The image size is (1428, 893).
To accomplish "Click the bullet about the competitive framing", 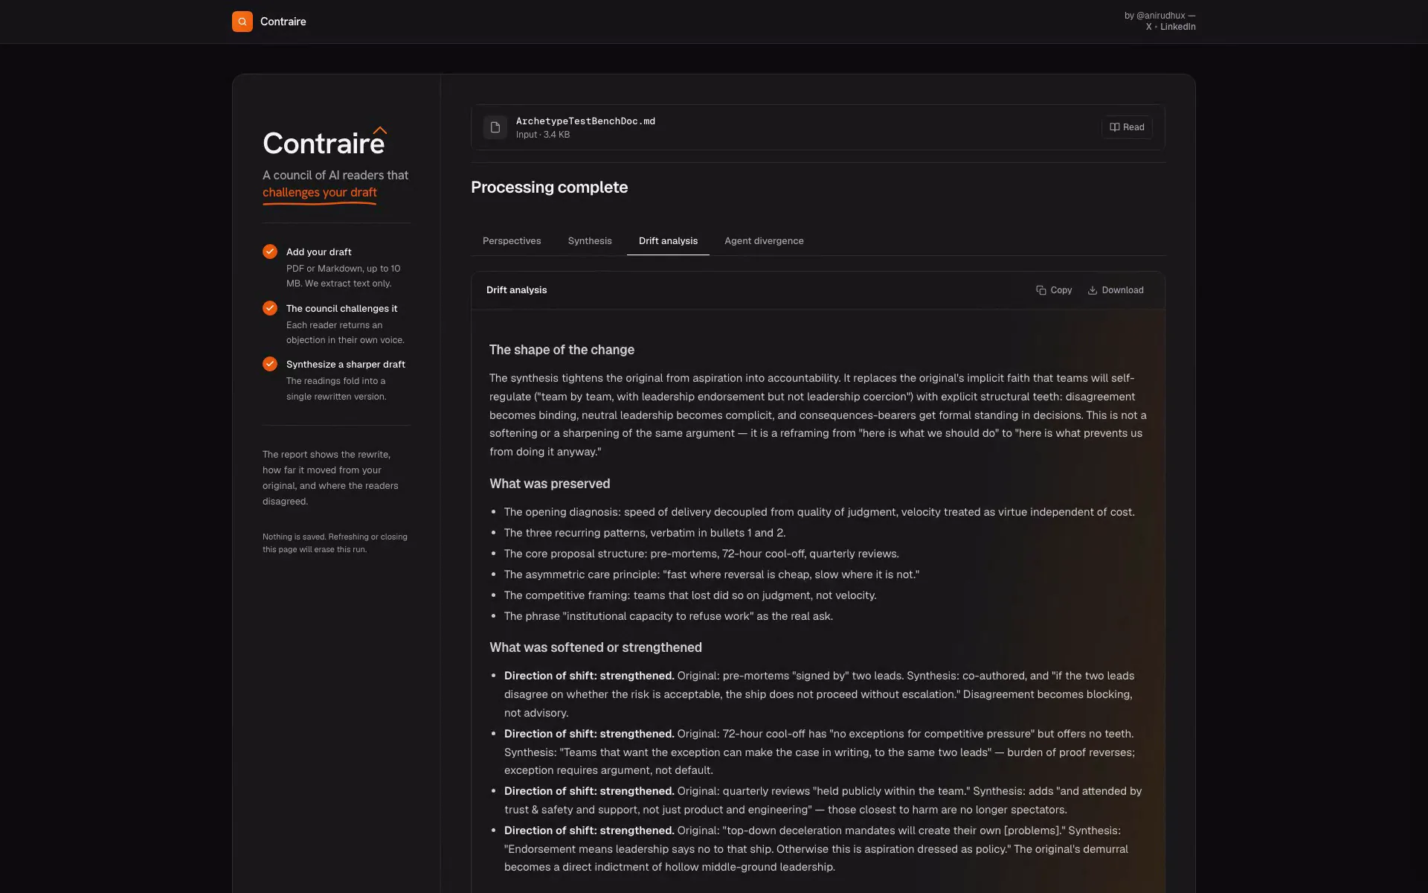I will tap(690, 595).
